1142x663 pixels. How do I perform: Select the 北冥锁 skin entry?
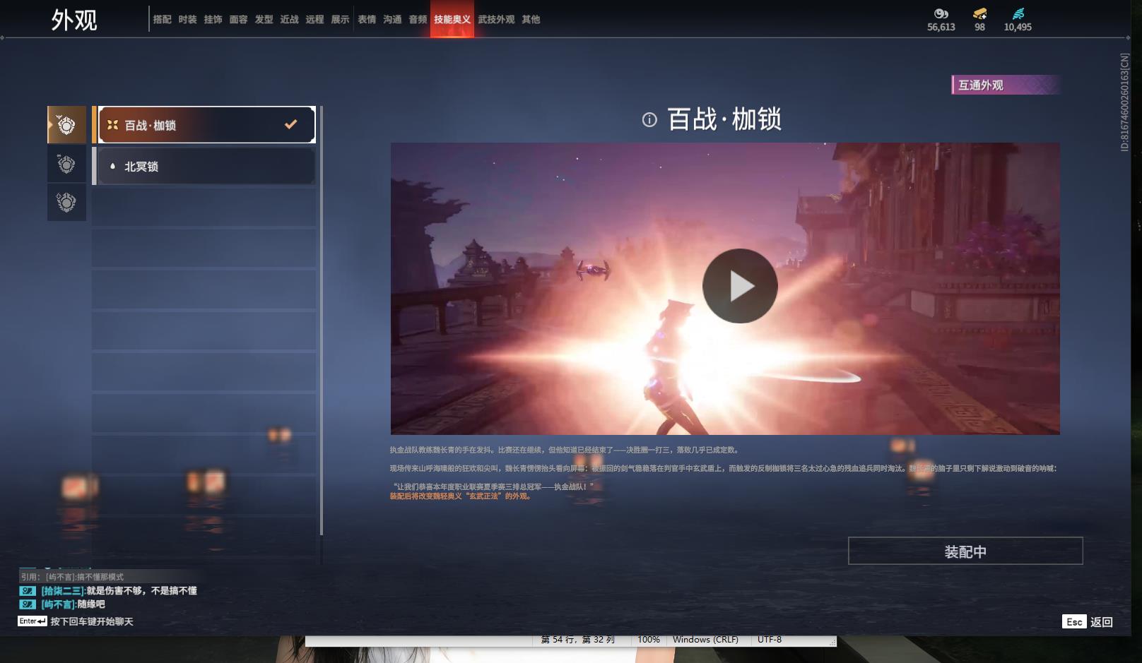(x=206, y=166)
